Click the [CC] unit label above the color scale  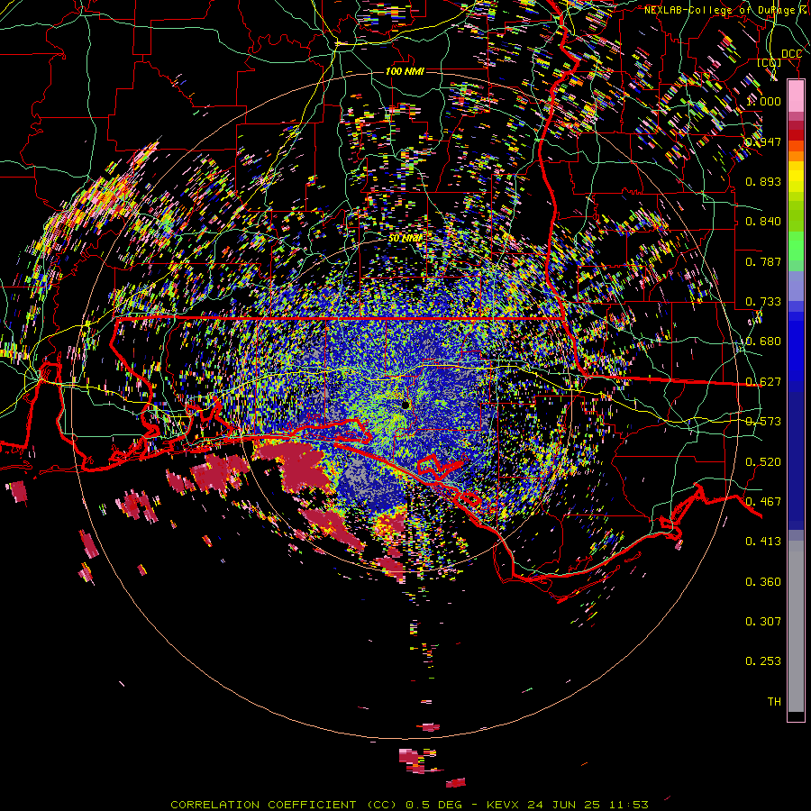tap(770, 62)
